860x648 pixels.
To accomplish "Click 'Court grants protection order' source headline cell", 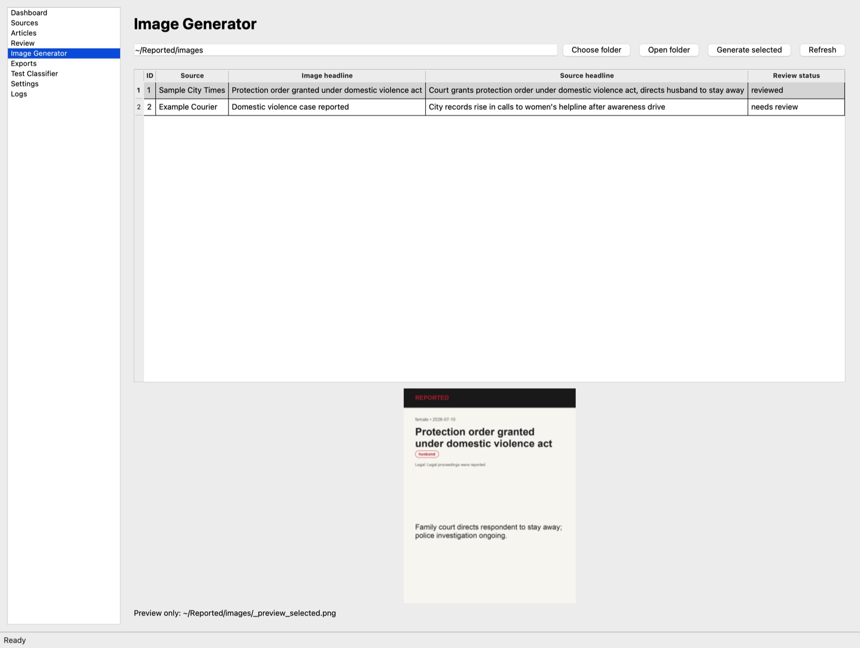I will (586, 90).
